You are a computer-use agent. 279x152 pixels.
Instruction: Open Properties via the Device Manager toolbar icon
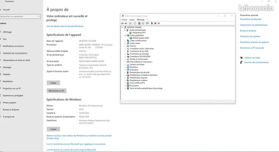(x=135, y=23)
